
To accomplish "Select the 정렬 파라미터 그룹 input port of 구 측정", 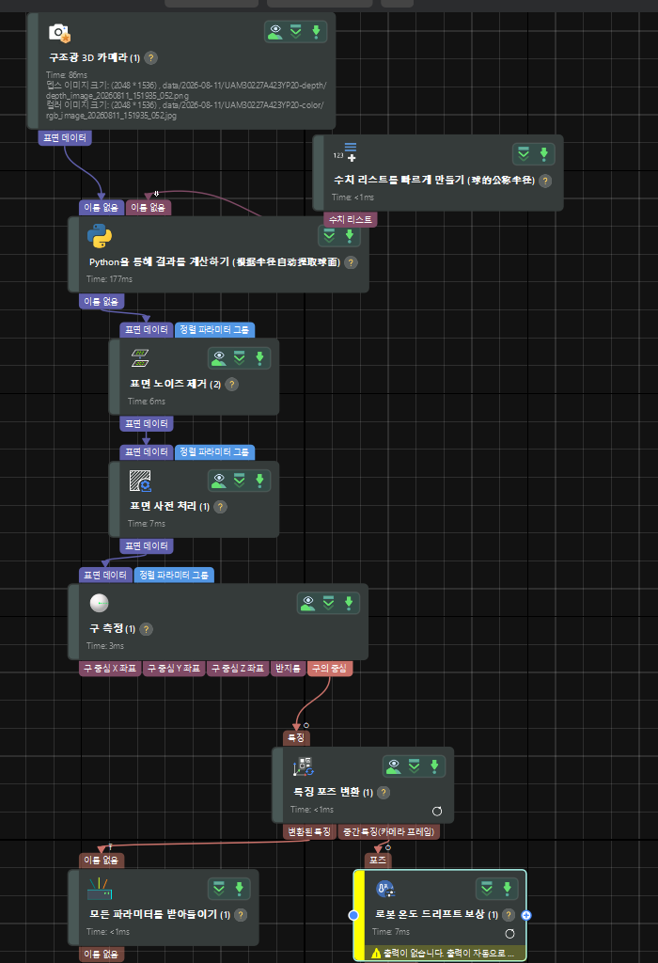I will tap(174, 576).
